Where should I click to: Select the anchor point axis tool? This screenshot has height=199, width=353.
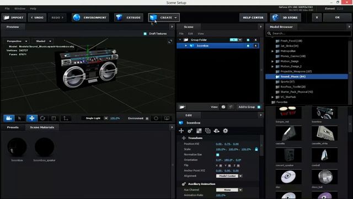click(66, 118)
